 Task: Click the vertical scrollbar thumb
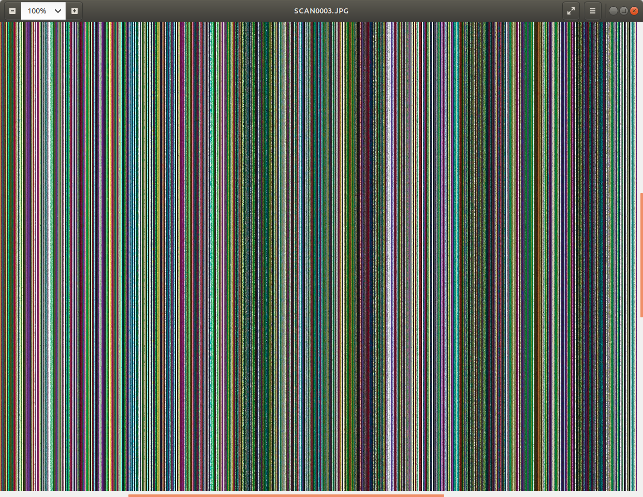(641, 255)
